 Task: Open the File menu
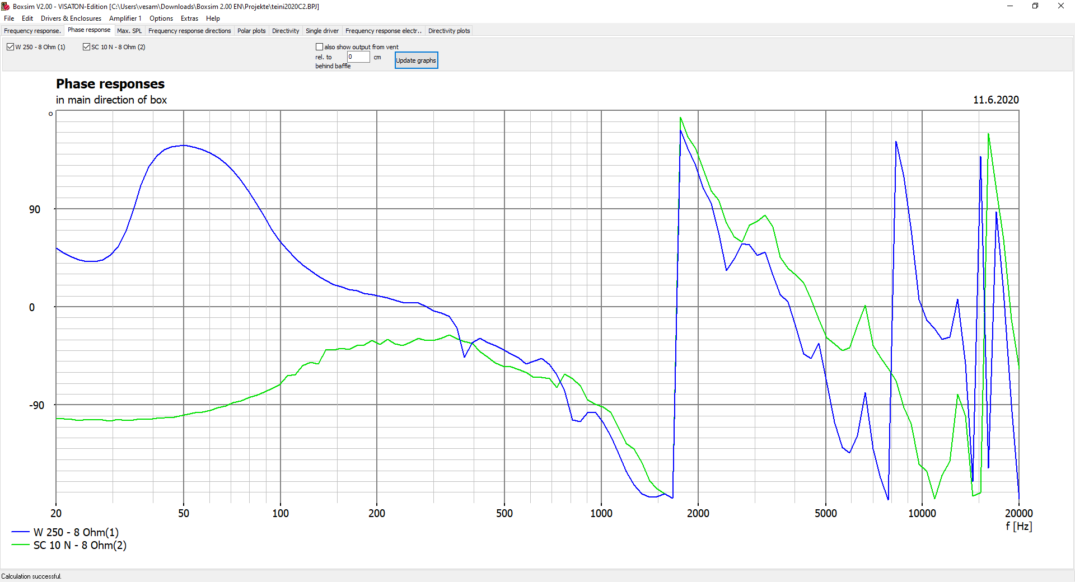tap(9, 18)
